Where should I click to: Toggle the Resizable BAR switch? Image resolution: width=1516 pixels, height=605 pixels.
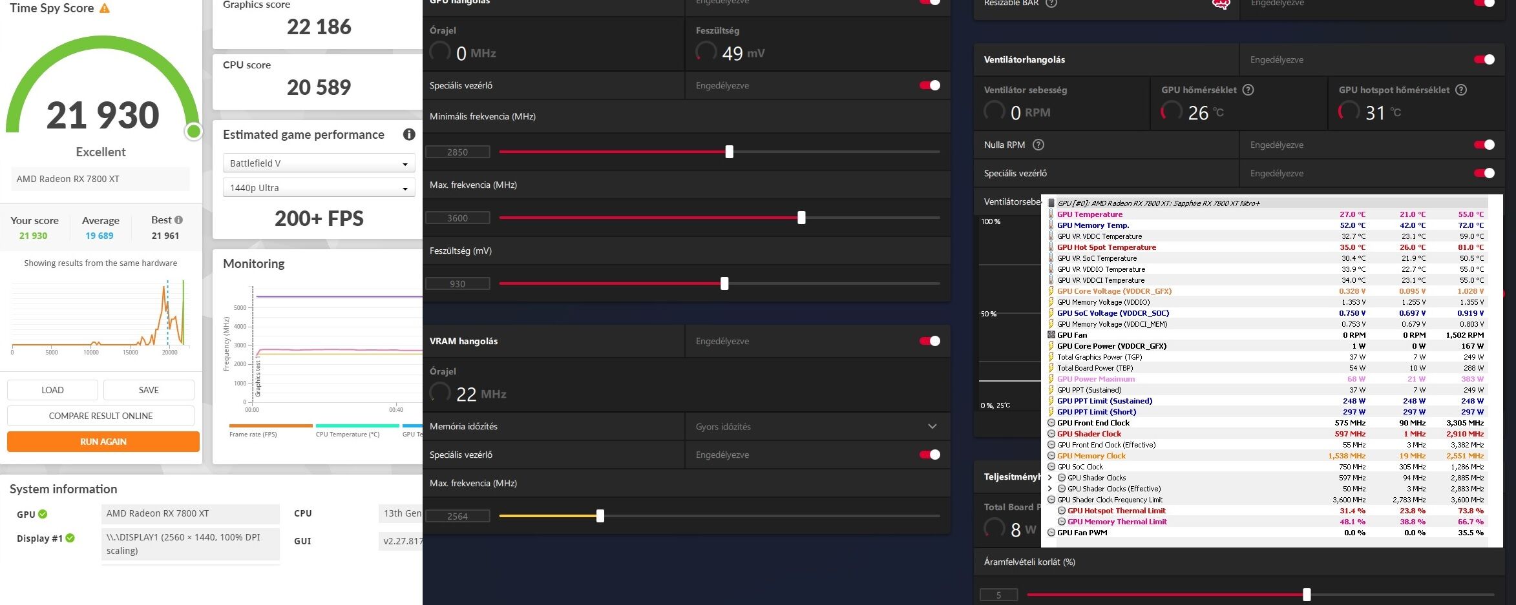click(1484, 3)
